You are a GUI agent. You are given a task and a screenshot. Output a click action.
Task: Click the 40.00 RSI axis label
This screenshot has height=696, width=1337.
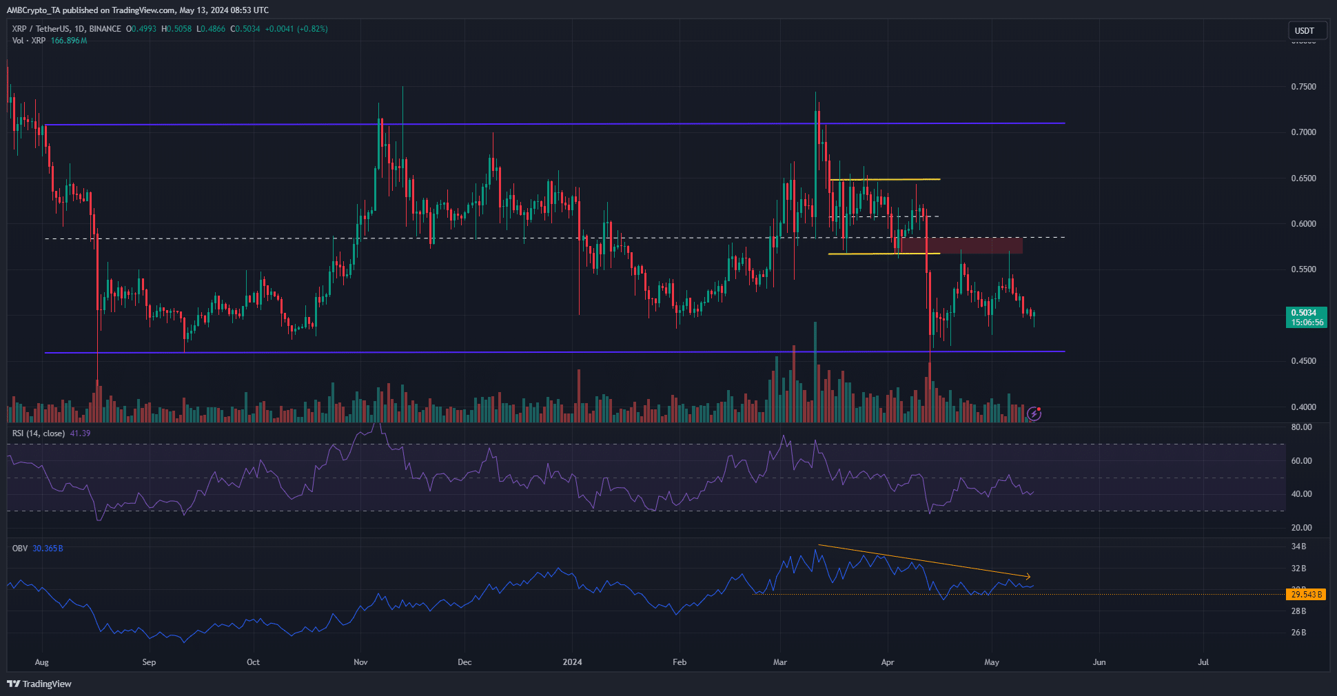[x=1301, y=494]
